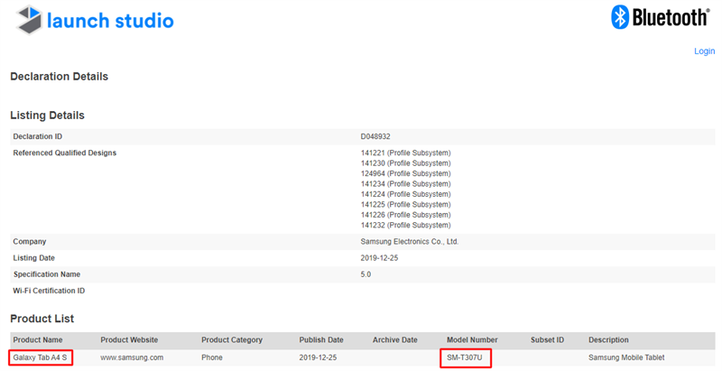Select company name Samsung Electronics Co., Ltd.
722x371 pixels.
[410, 242]
